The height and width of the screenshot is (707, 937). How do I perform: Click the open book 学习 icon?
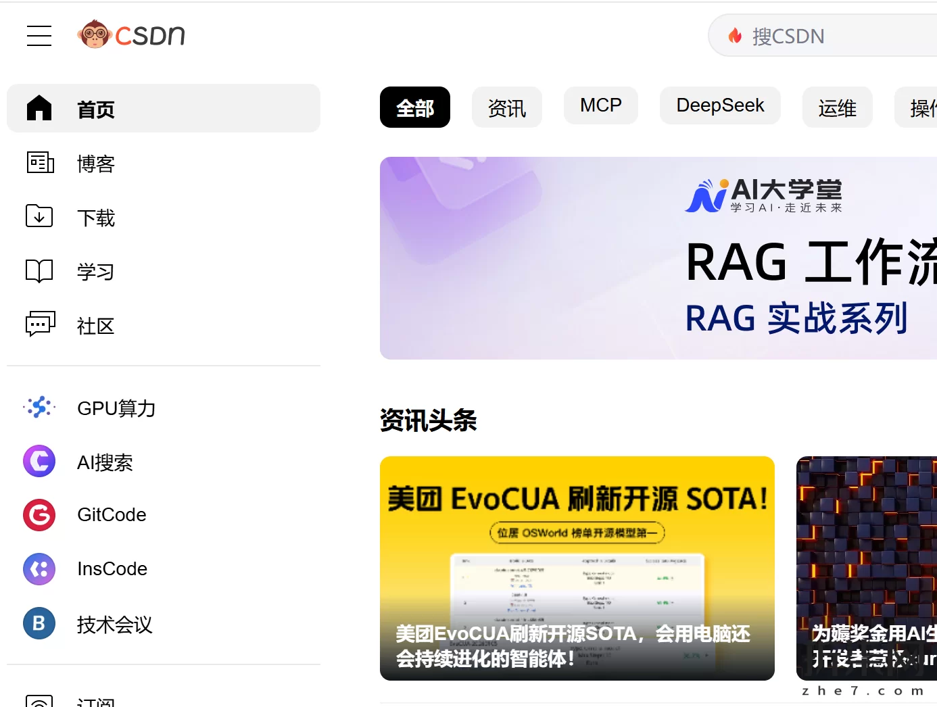tap(39, 271)
